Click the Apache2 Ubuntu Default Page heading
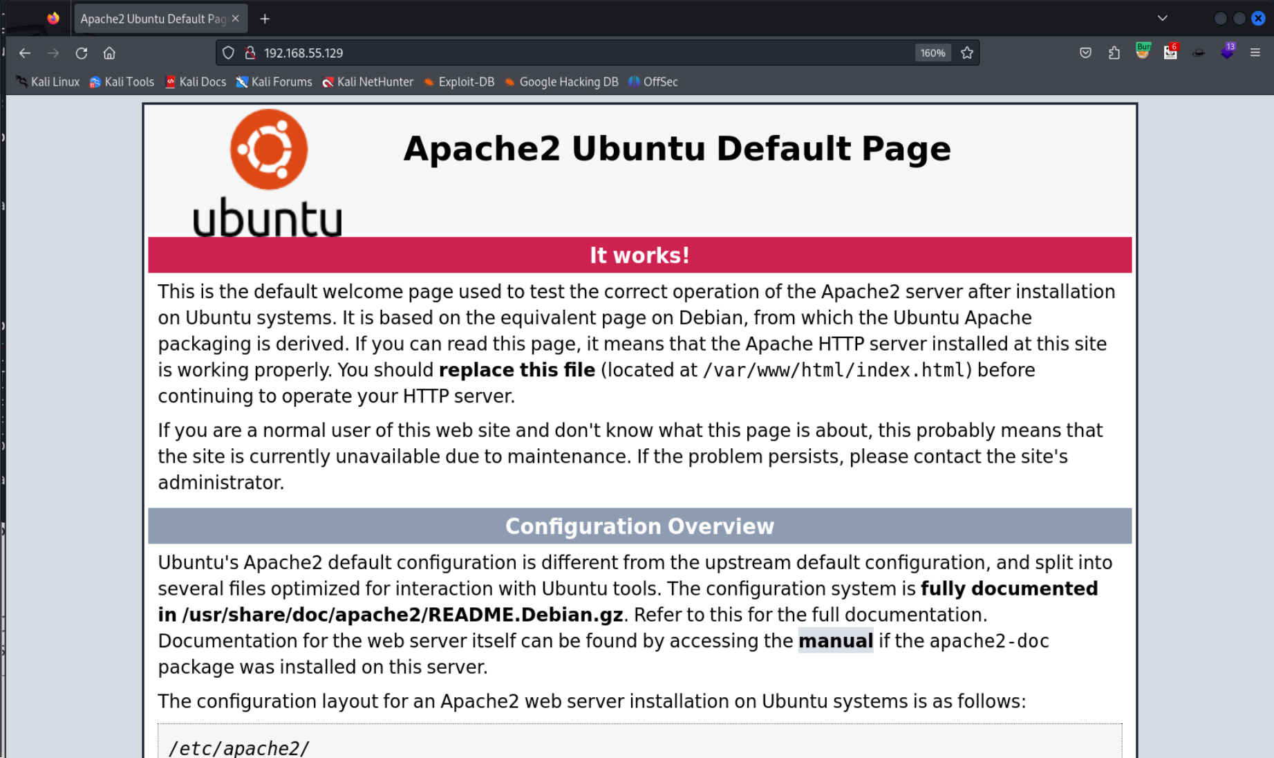This screenshot has width=1274, height=758. pos(677,149)
